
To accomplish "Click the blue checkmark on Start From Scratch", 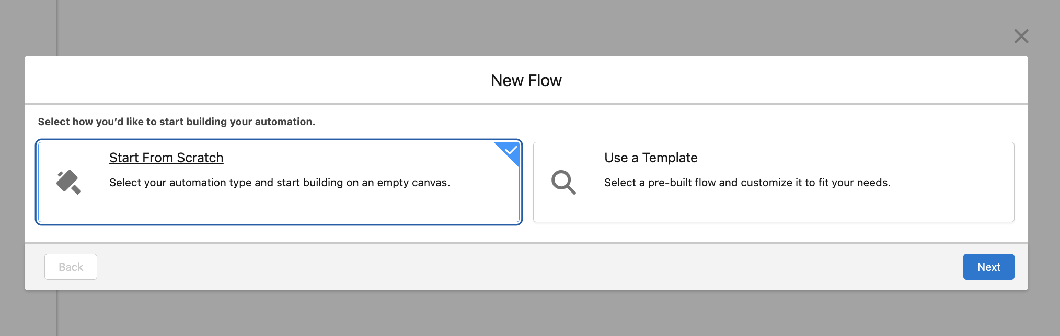I will [x=510, y=150].
